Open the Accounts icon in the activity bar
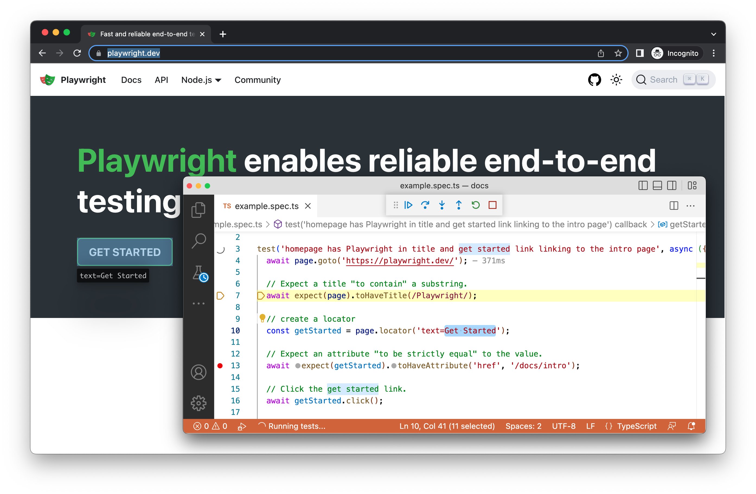Screen dimensions: 756x494 point(198,372)
